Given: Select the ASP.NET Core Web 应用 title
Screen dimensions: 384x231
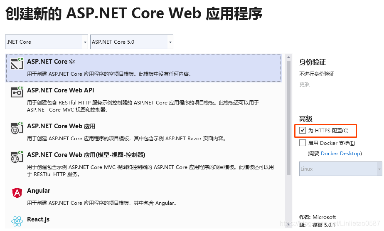Looking at the screenshot, I should tap(61, 126).
